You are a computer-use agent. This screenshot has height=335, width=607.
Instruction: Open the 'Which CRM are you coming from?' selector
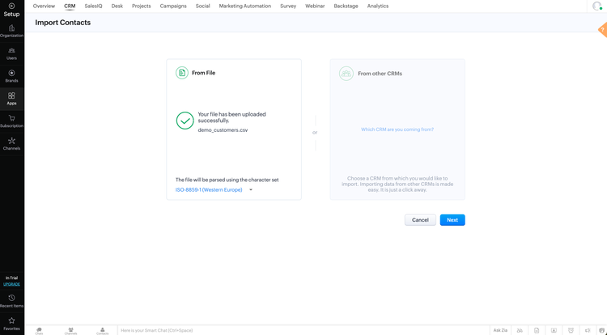click(x=397, y=129)
